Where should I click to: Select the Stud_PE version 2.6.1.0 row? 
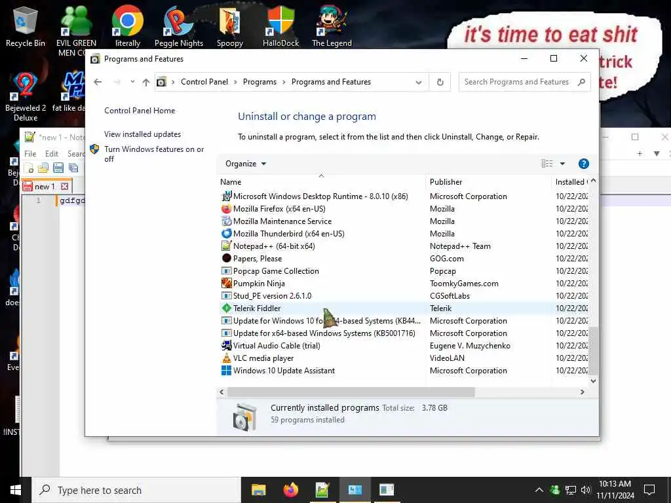[404, 295]
